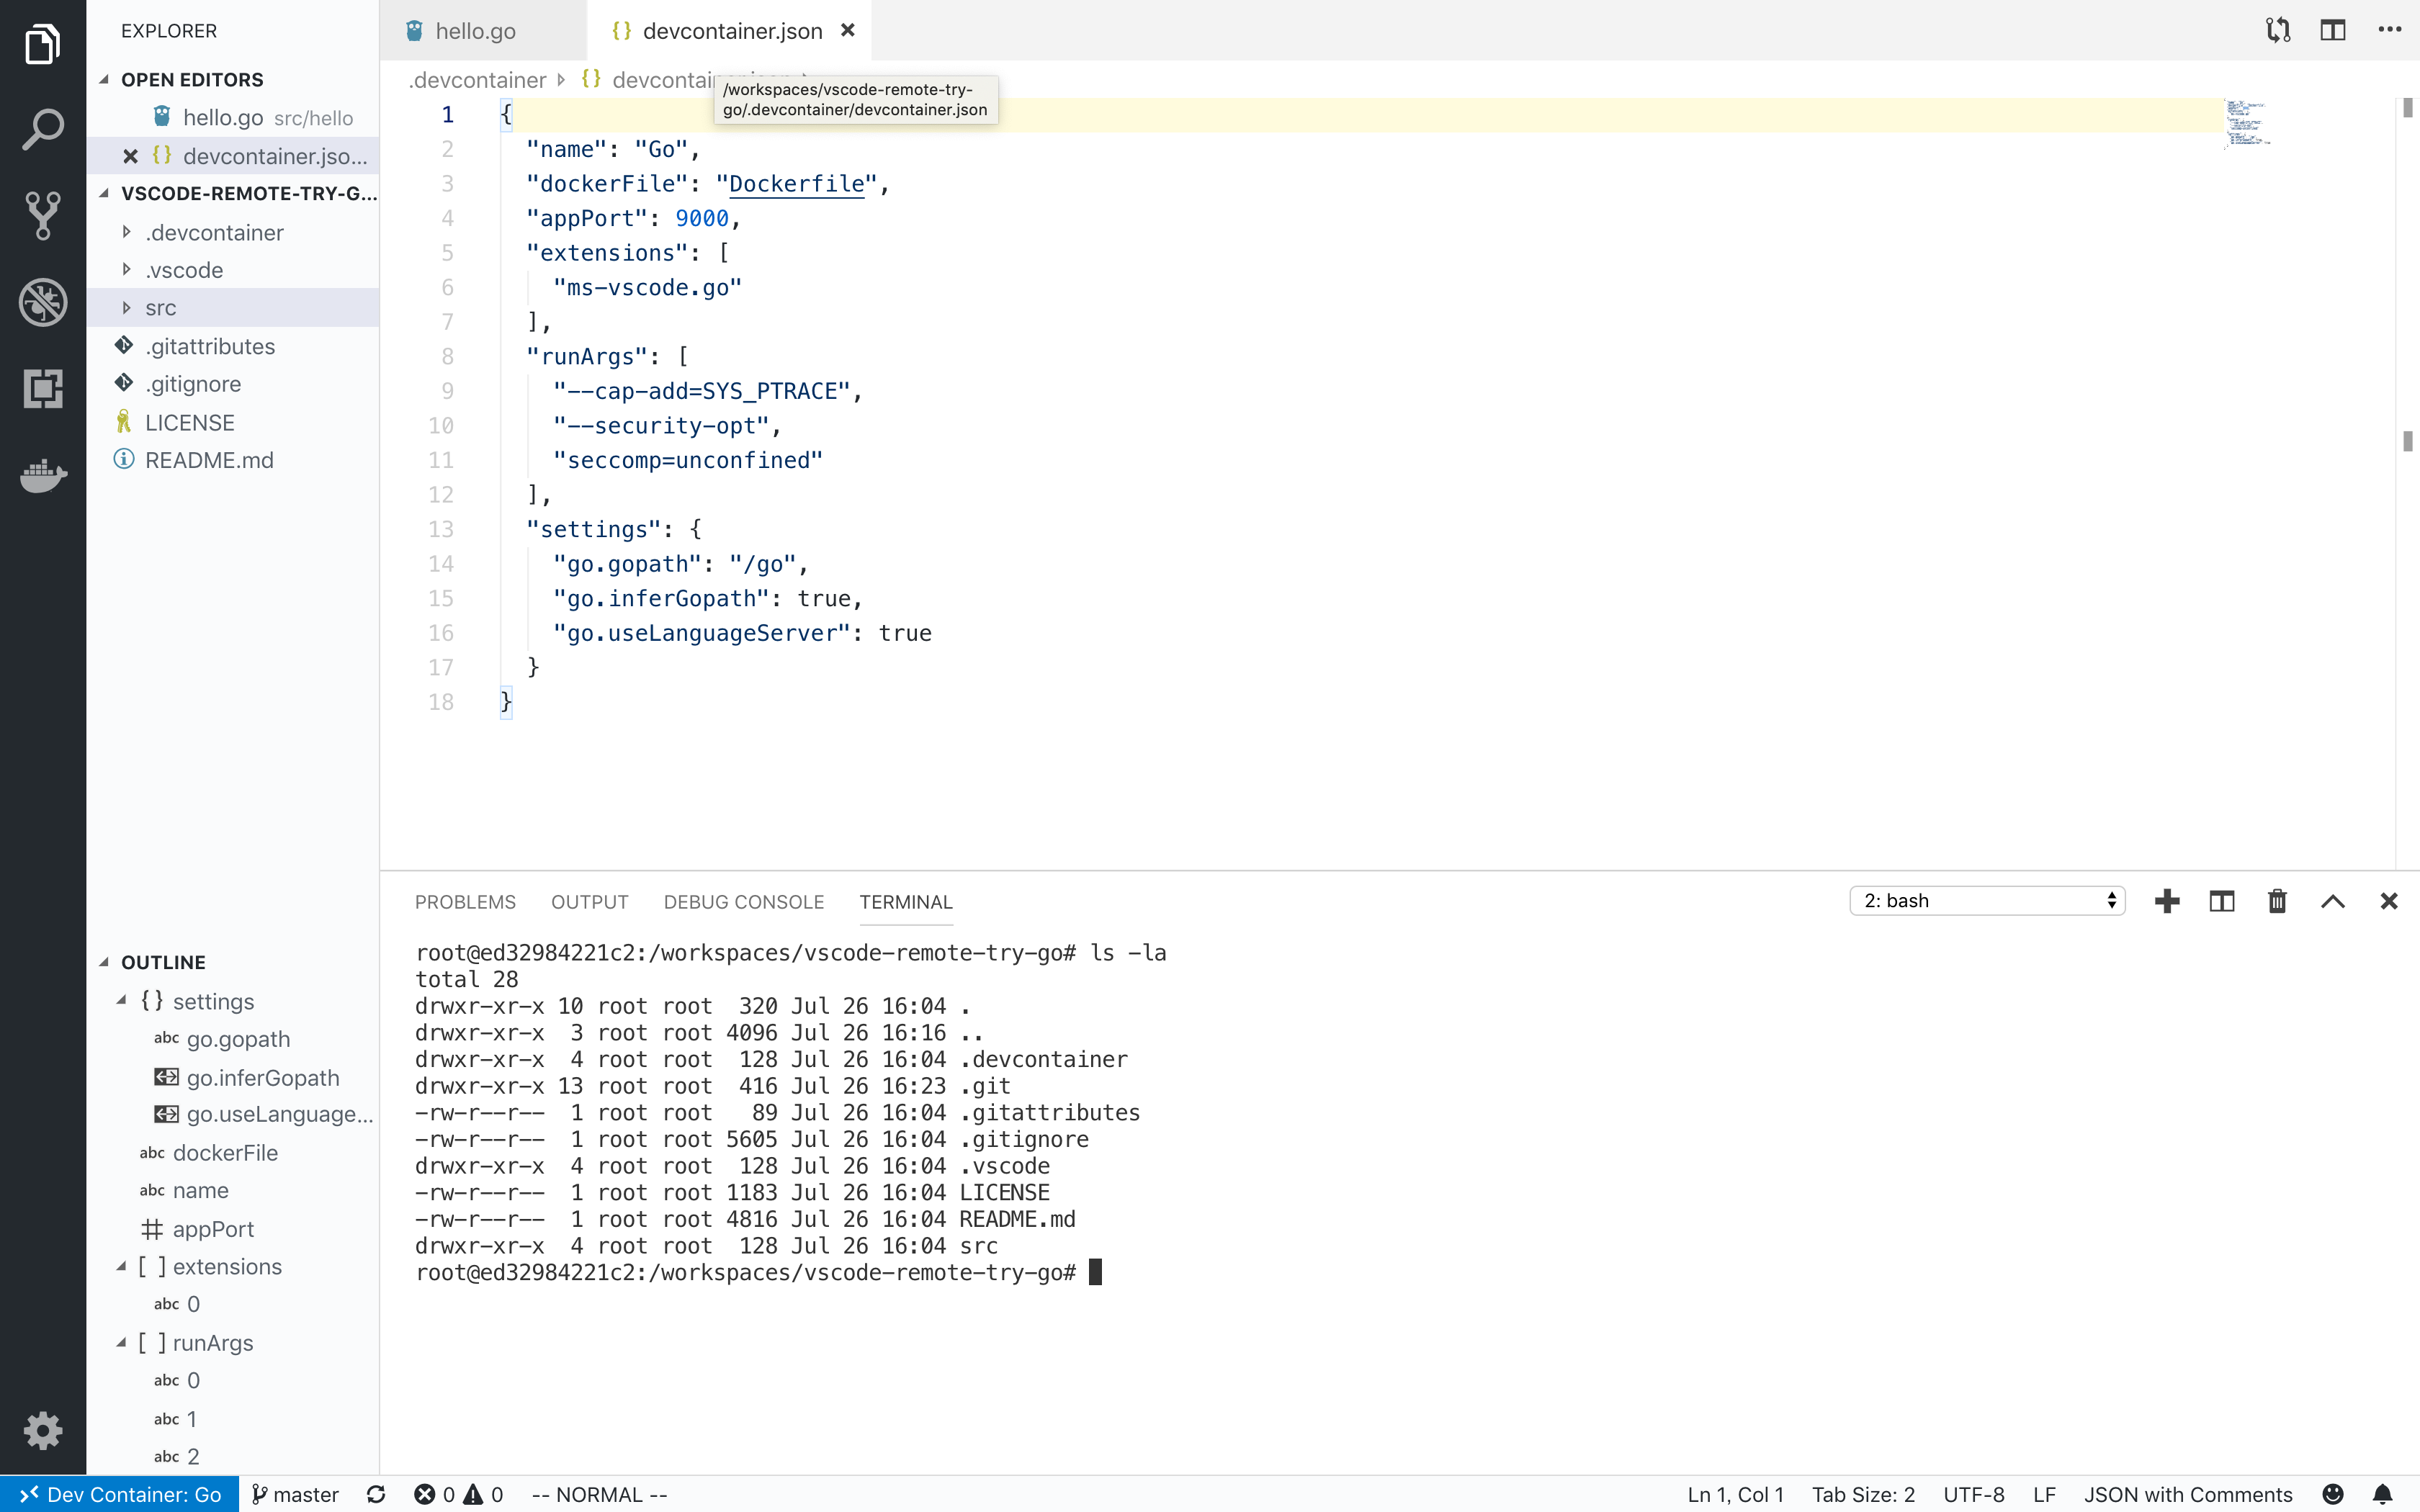
Task: Open the Docker extension view
Action: click(x=43, y=477)
